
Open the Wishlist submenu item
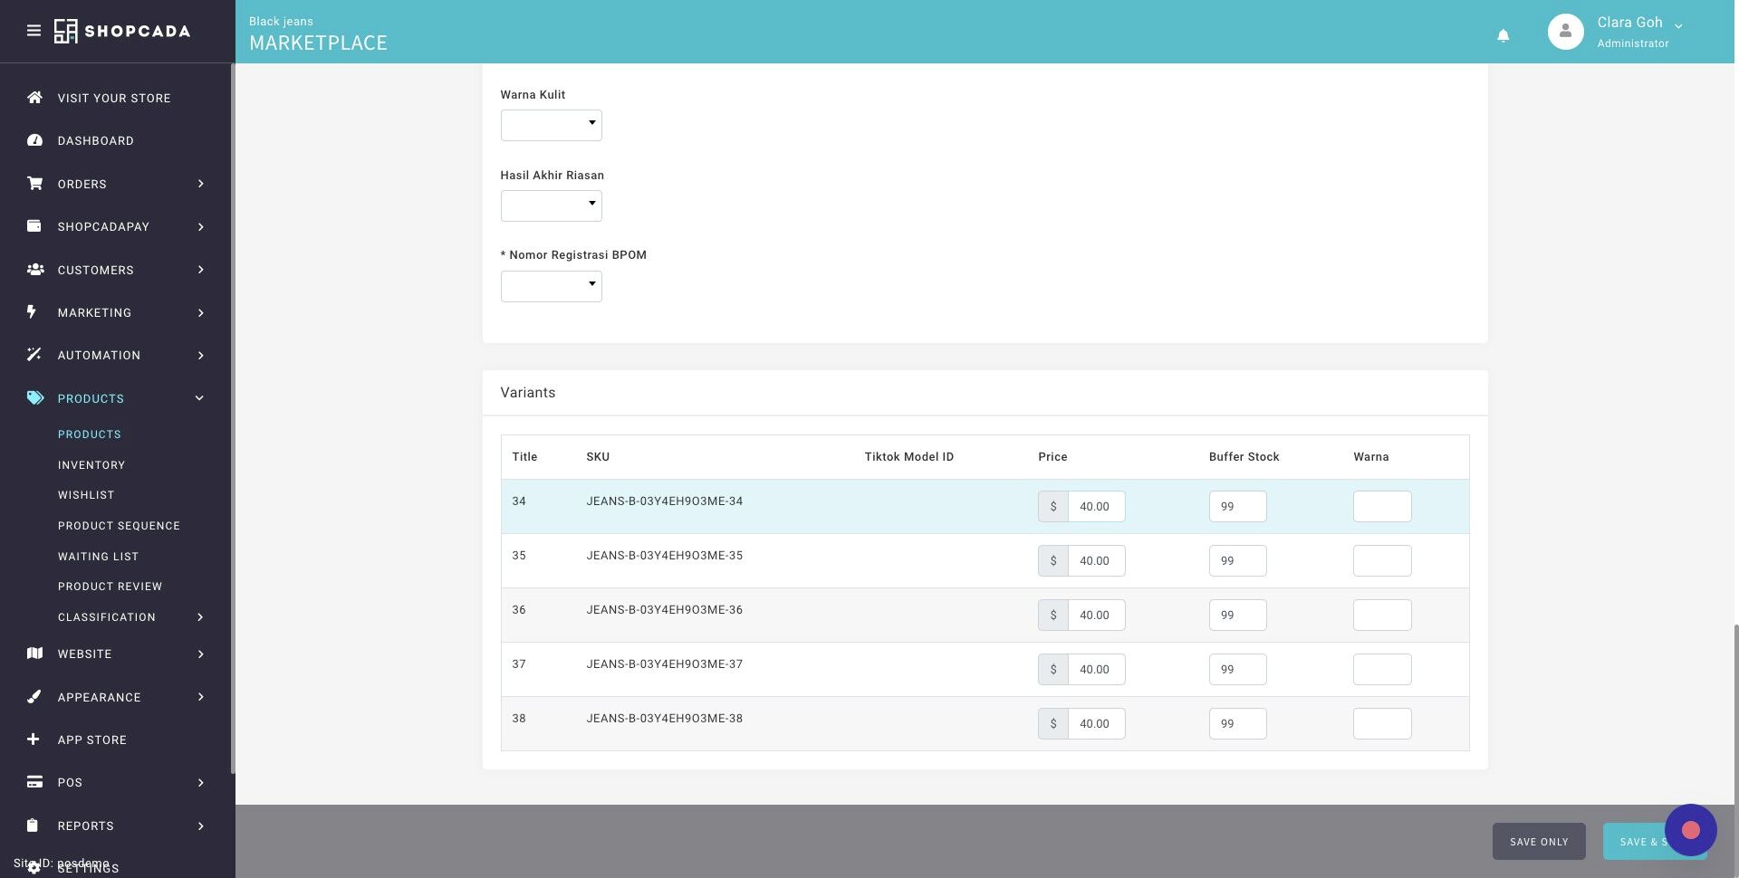(86, 495)
